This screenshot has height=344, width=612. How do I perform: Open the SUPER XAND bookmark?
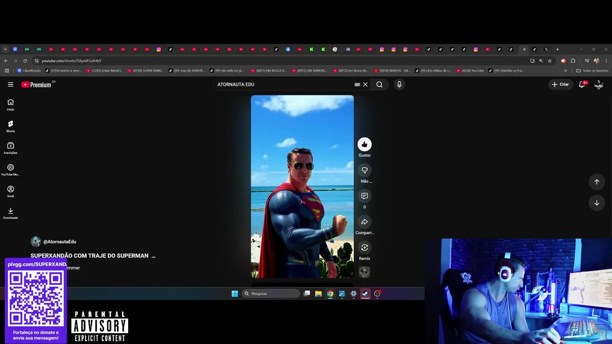pyautogui.click(x=146, y=71)
